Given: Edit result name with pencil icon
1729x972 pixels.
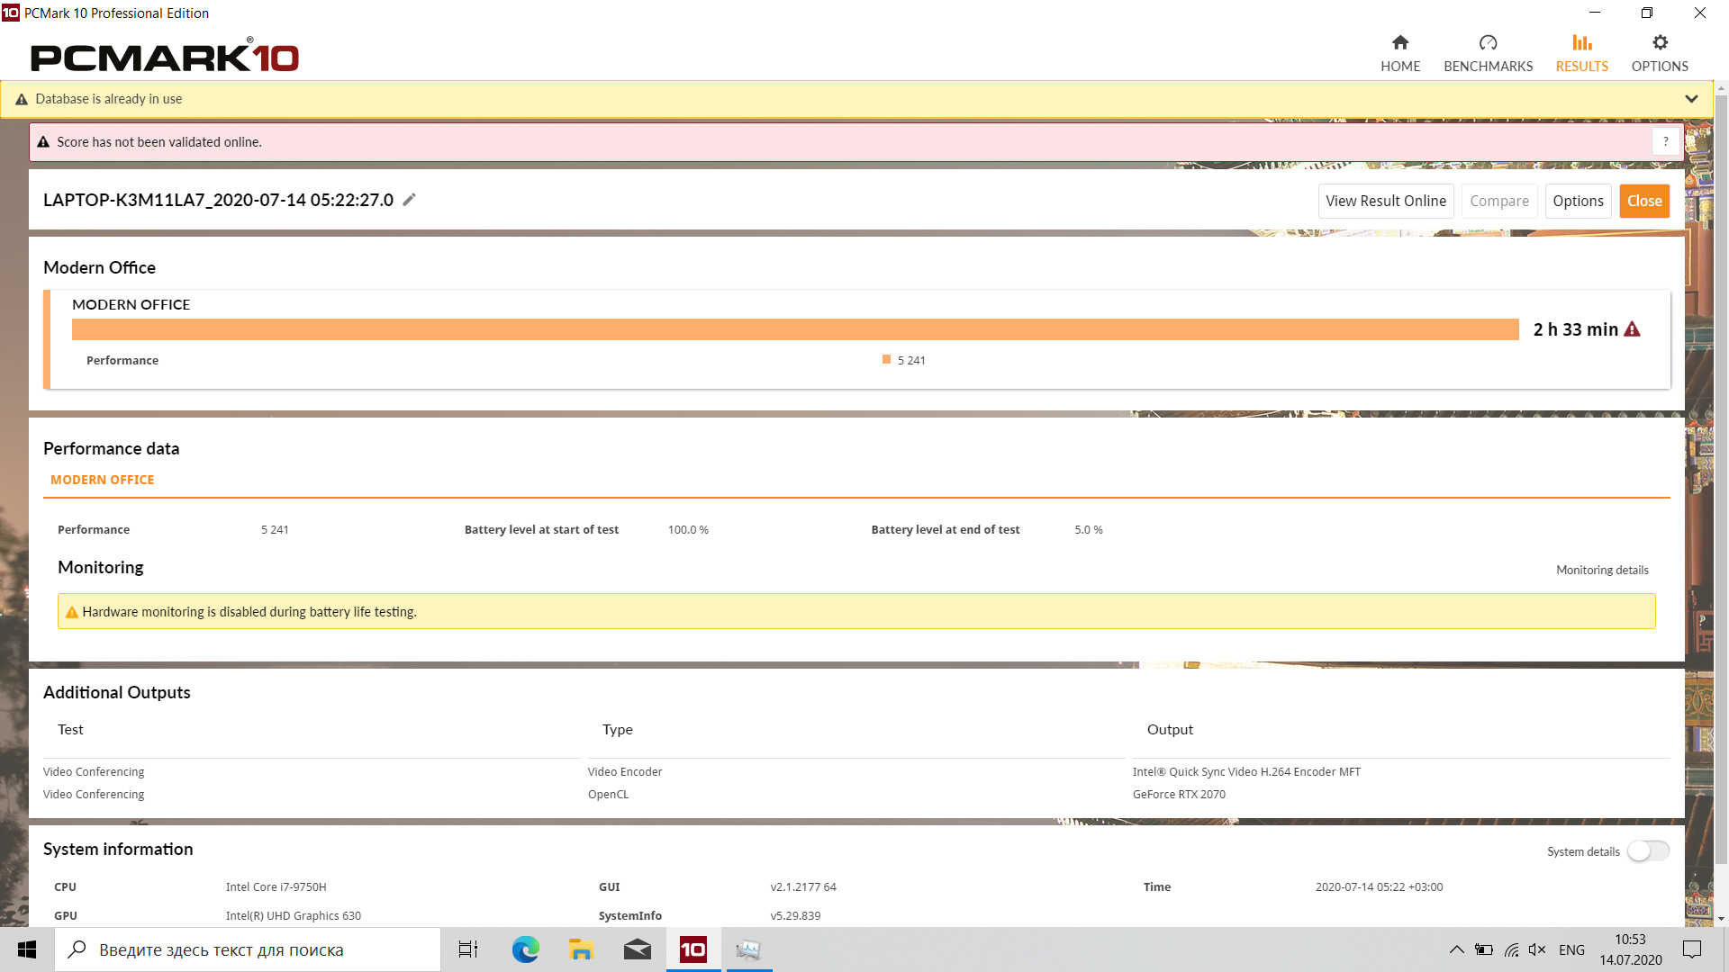Looking at the screenshot, I should 409,200.
